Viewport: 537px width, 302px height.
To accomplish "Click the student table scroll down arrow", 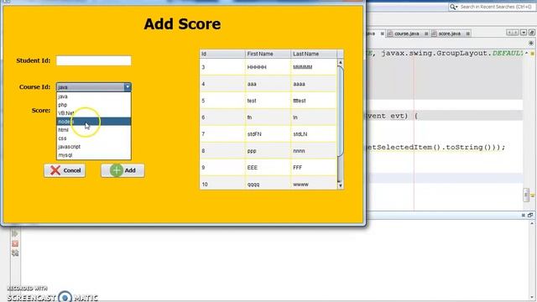I will point(340,185).
